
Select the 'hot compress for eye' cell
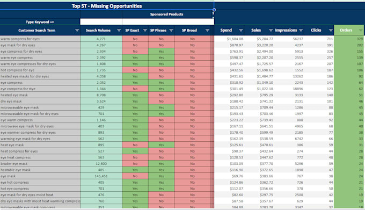40,70
